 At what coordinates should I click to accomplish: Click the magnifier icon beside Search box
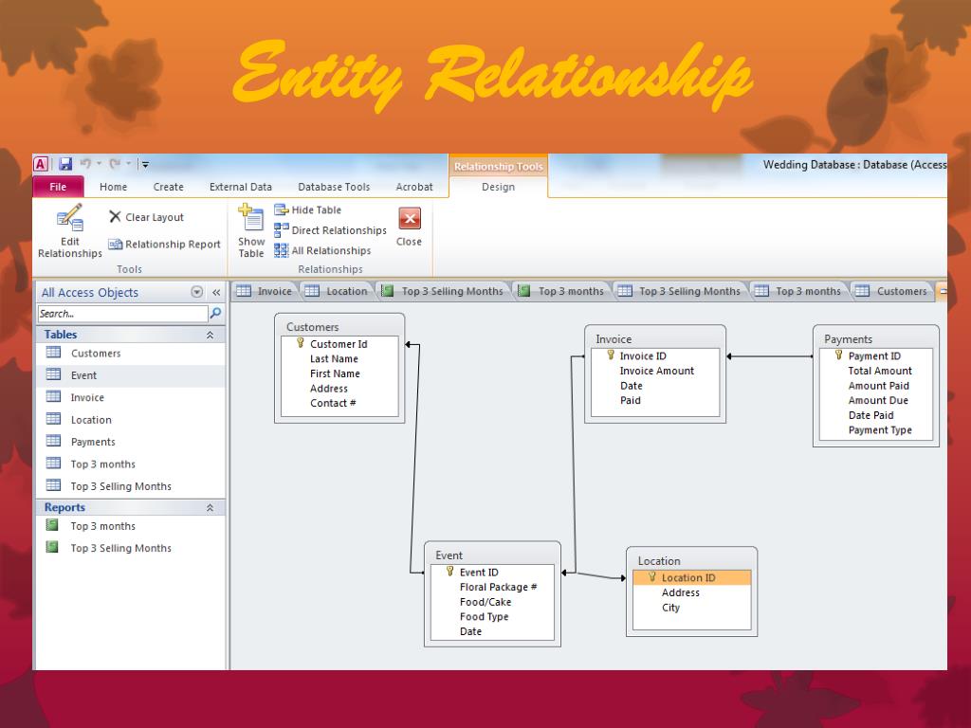(215, 313)
